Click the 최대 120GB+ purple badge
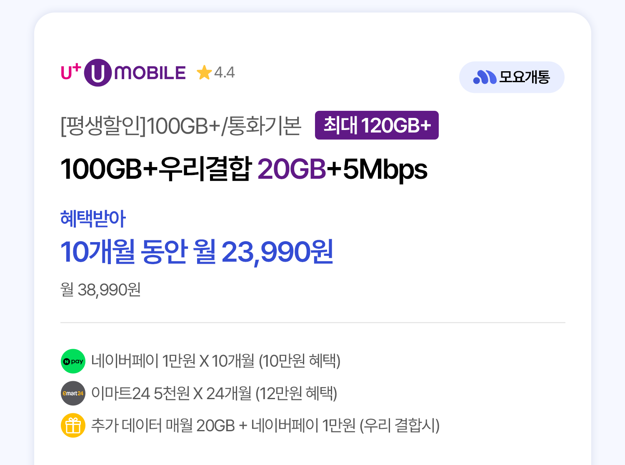Screen dimensions: 625x465 [377, 125]
